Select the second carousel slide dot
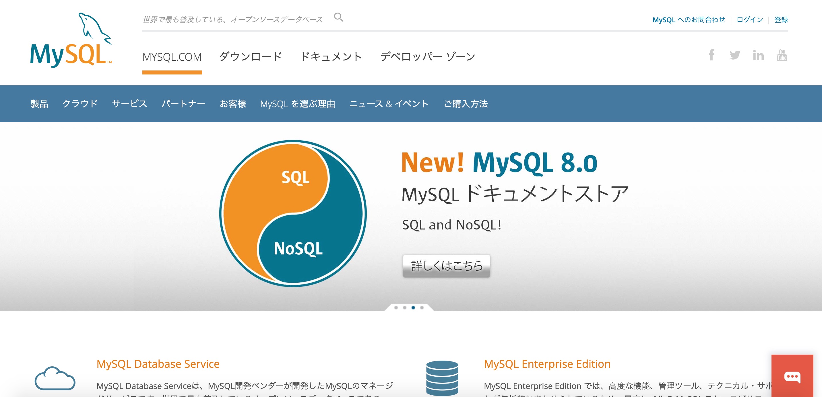This screenshot has height=397, width=822. [405, 308]
